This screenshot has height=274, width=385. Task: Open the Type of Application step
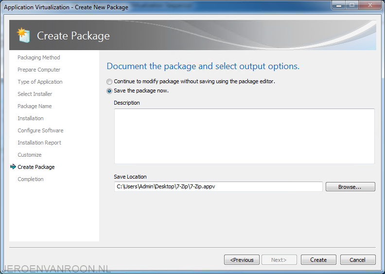[40, 82]
